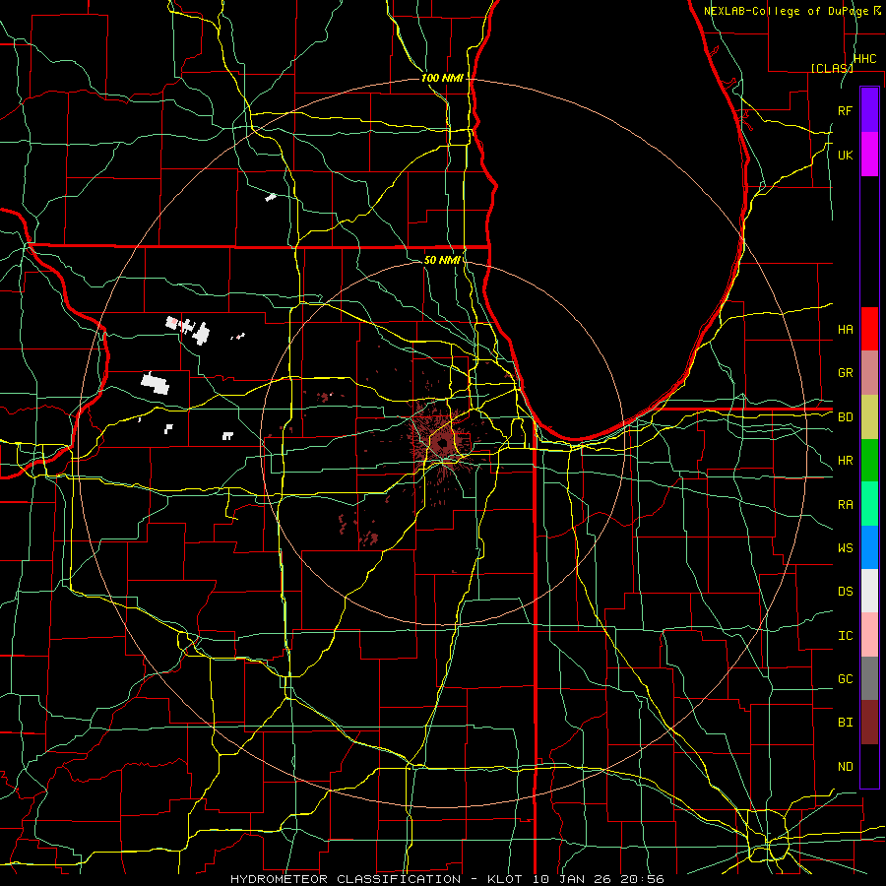Click the 'ND' legend label
The width and height of the screenshot is (886, 886).
(845, 767)
